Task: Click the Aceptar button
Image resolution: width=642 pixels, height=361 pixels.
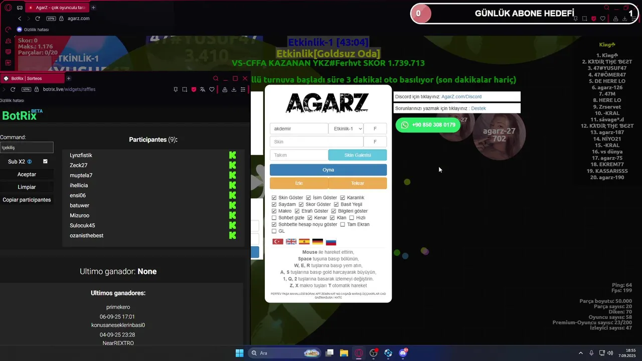Action: [x=27, y=174]
